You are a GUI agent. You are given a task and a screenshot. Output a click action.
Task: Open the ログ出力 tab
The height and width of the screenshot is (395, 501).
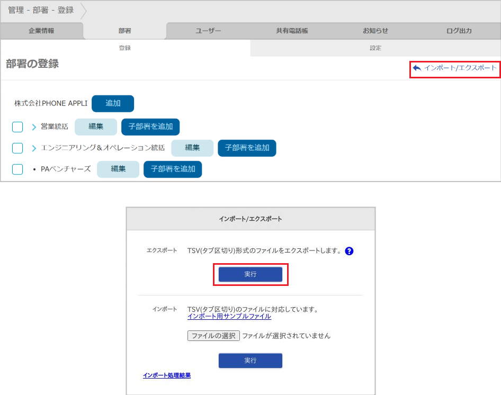point(459,31)
